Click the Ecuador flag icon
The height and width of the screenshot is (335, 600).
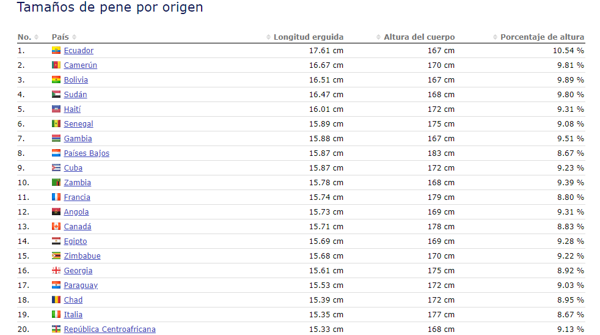56,51
